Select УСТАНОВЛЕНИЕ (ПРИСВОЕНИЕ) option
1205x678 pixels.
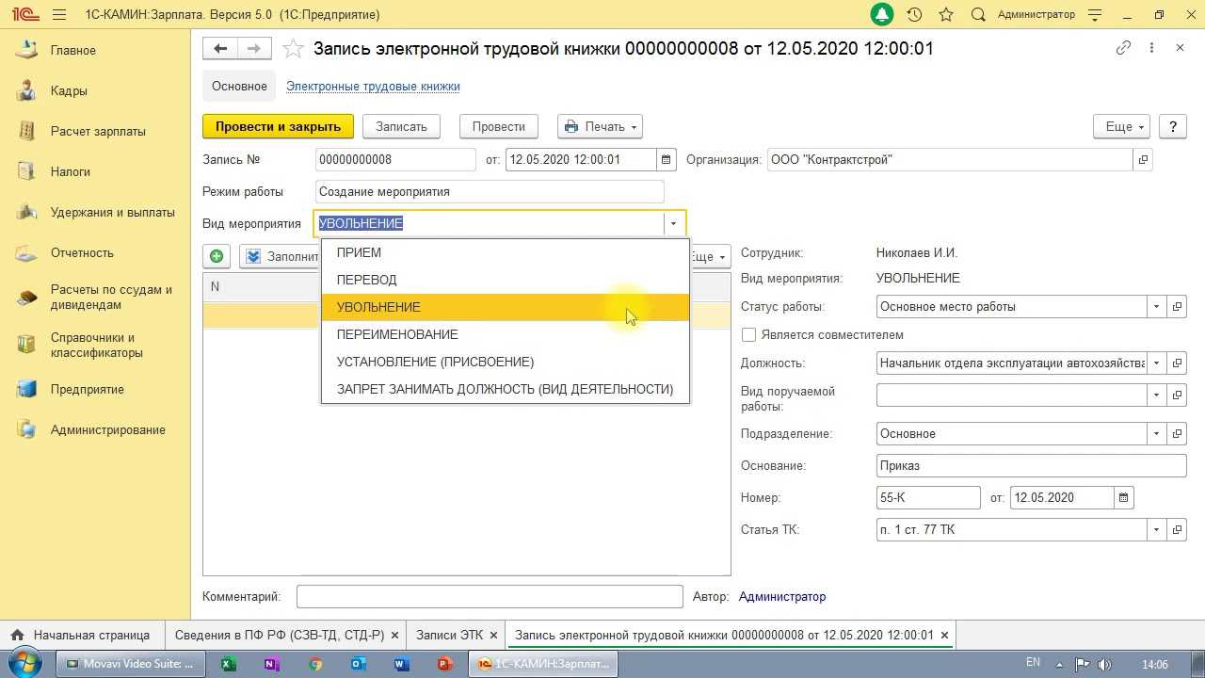[x=506, y=363]
